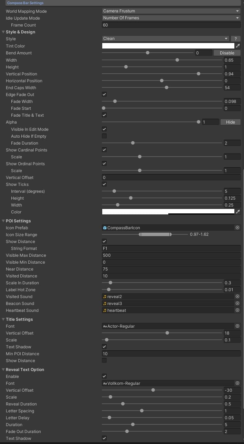Image resolution: width=244 pixels, height=444 pixels.
Task: Click the Hide button beside Alpha
Action: 230,122
